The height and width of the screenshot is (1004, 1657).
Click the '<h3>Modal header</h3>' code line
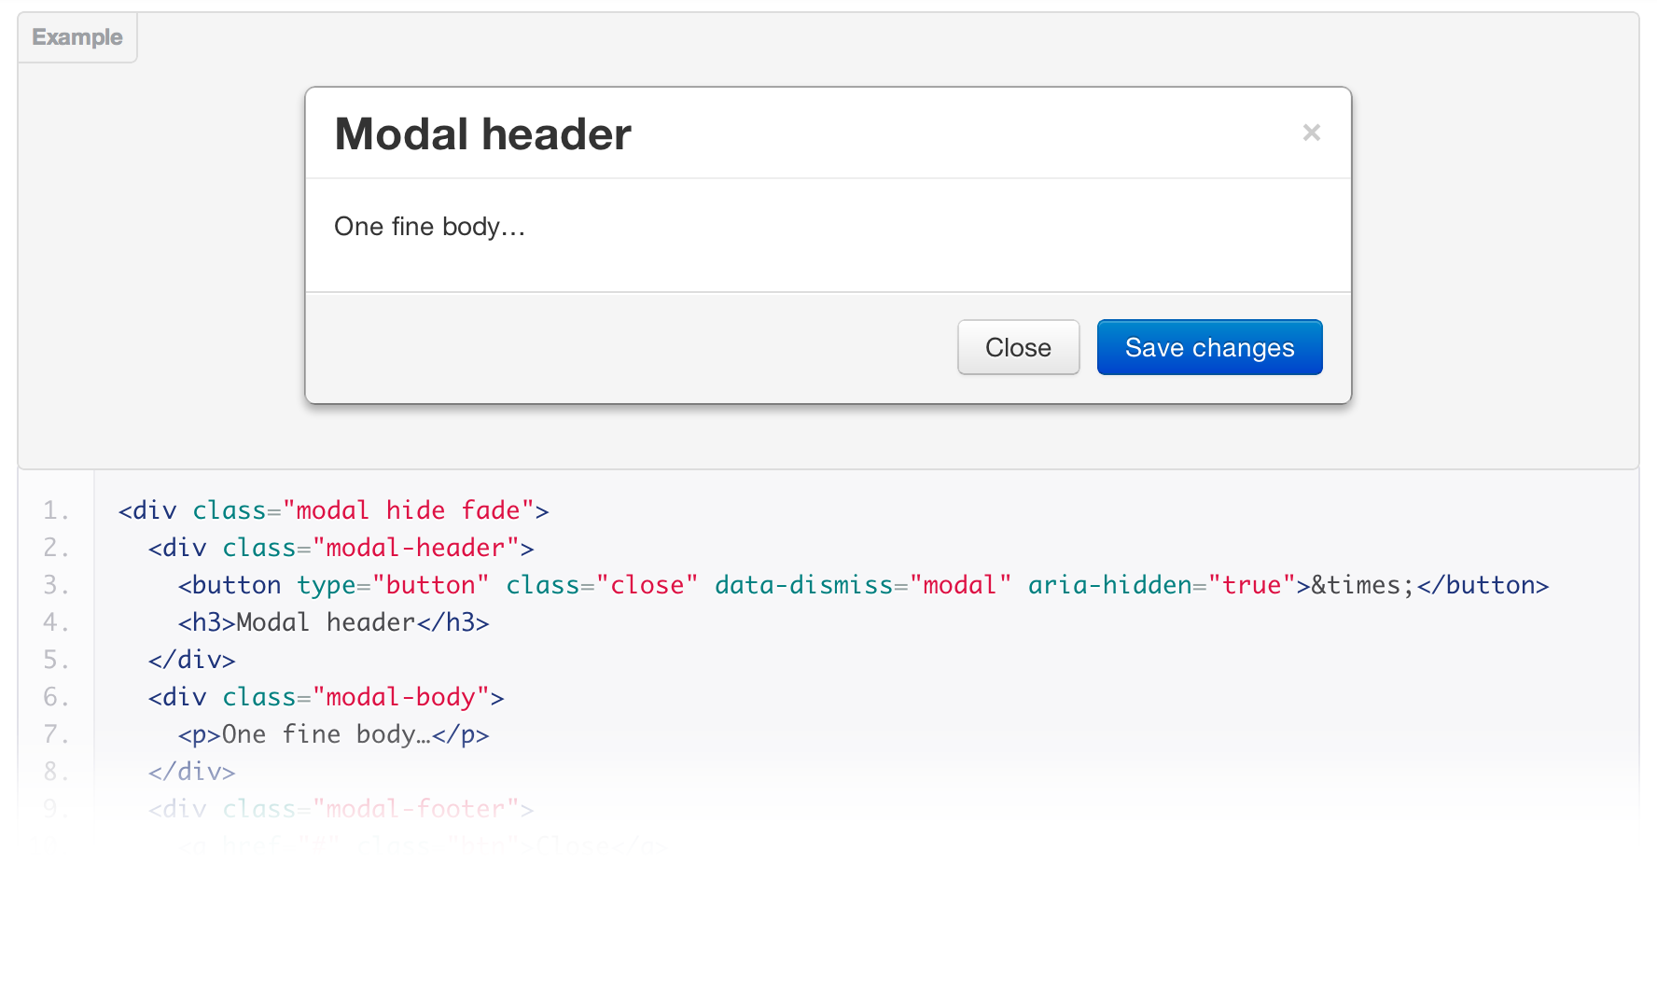point(333,622)
